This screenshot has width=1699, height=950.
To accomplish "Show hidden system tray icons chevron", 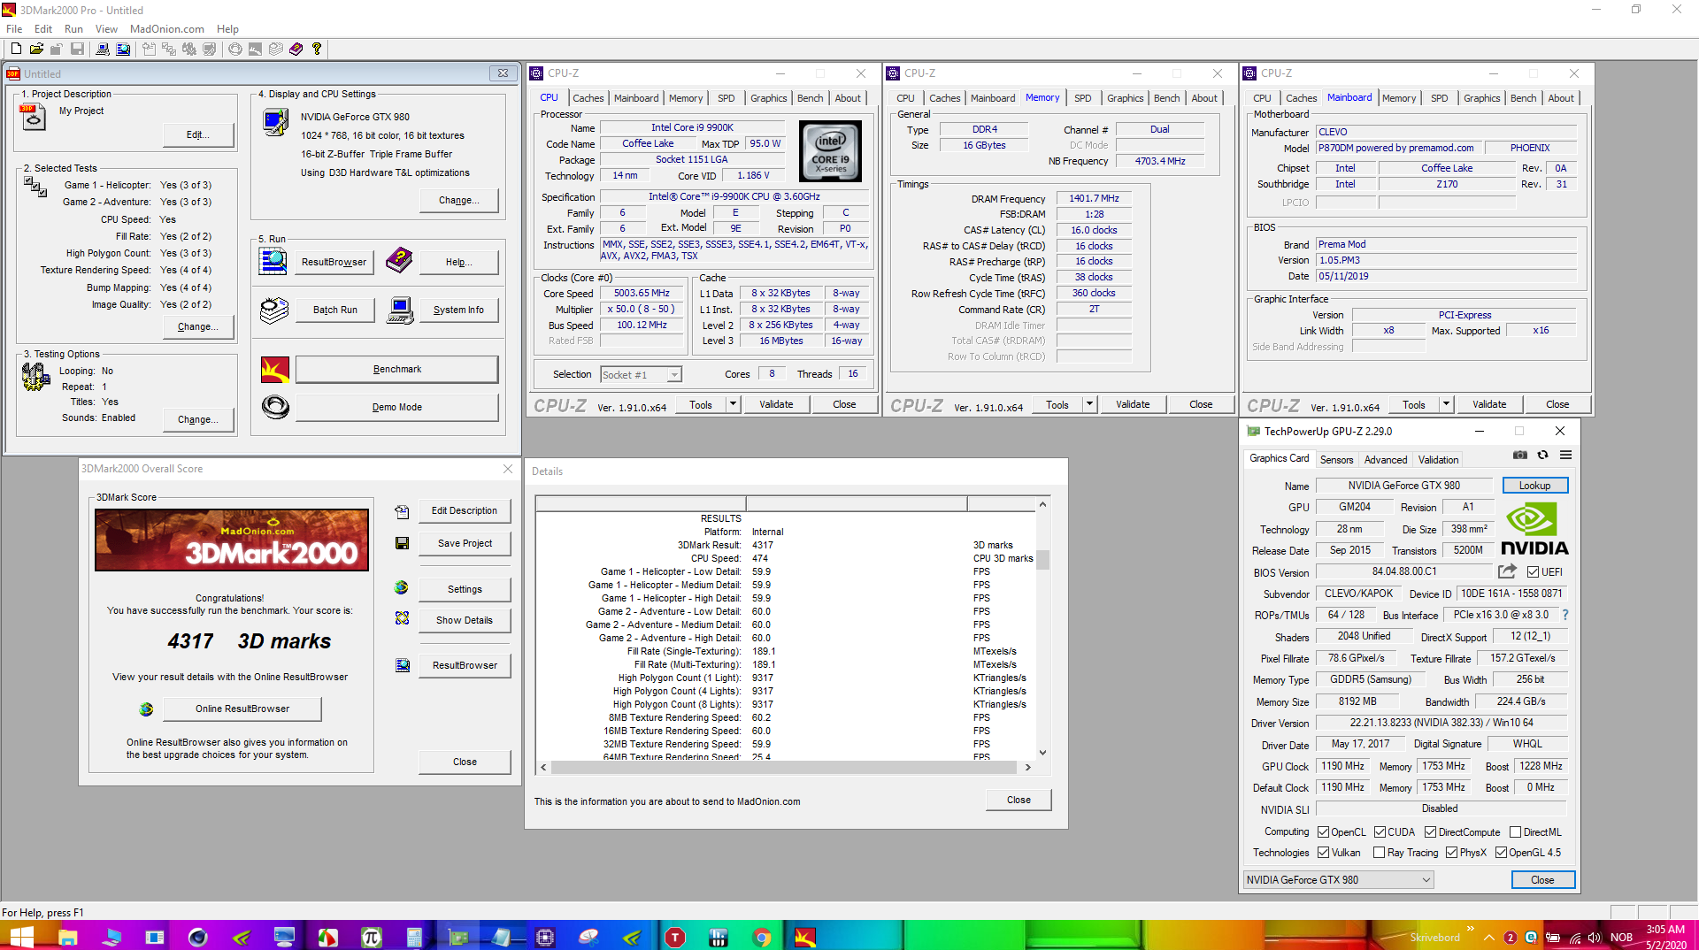I will (x=1489, y=937).
